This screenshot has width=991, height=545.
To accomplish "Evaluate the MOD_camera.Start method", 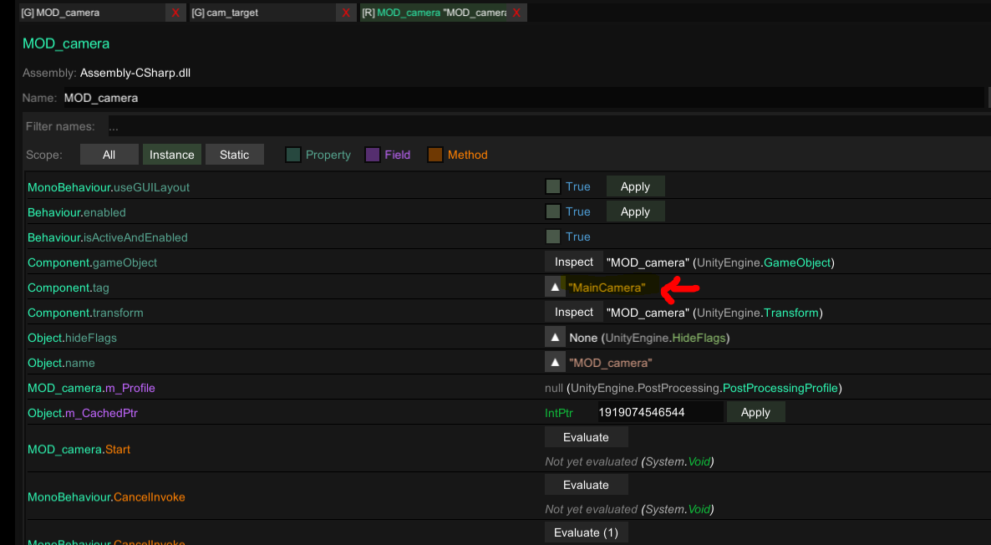I will 586,436.
